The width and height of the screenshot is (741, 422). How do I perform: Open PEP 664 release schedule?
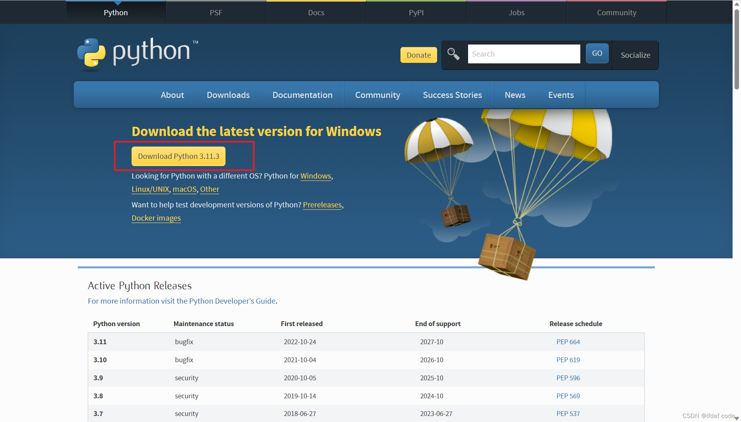[x=568, y=342]
